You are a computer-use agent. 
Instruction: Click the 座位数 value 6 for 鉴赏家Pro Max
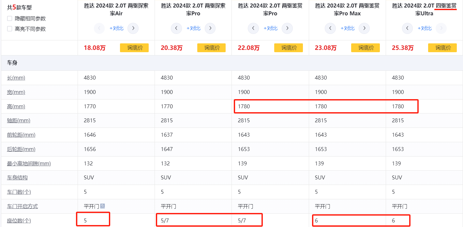click(317, 220)
